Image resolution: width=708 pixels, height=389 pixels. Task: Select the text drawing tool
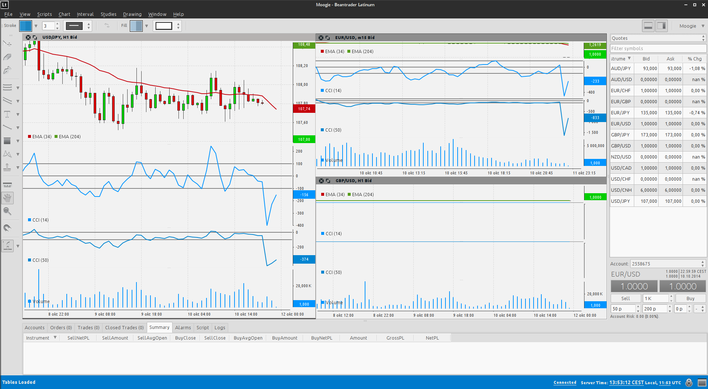(7, 114)
